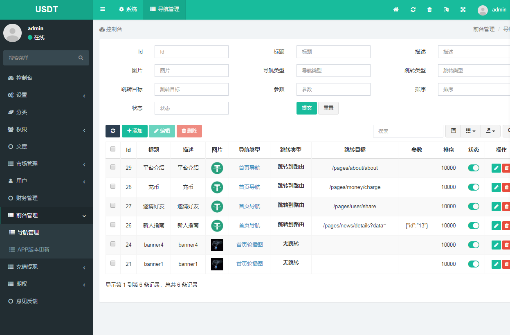Click the table 搜索 search box
Image resolution: width=510 pixels, height=335 pixels.
[x=408, y=131]
